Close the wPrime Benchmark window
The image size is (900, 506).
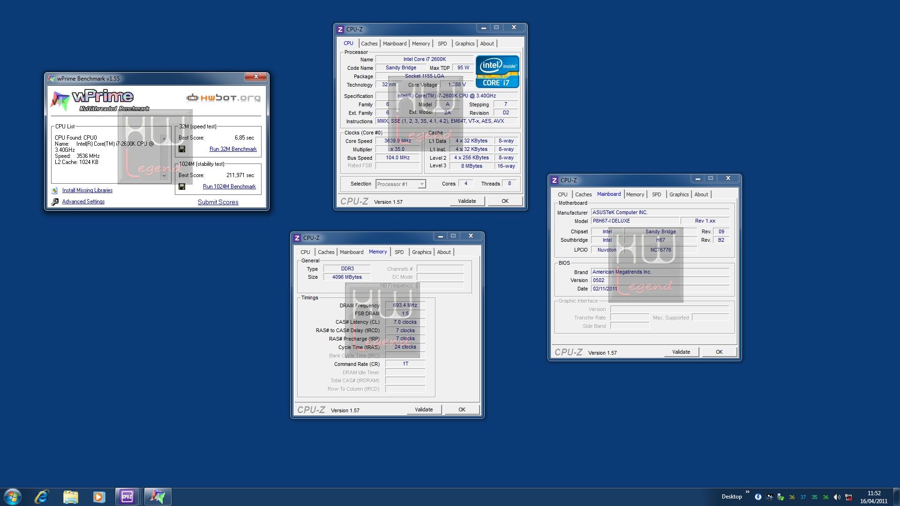tap(256, 76)
